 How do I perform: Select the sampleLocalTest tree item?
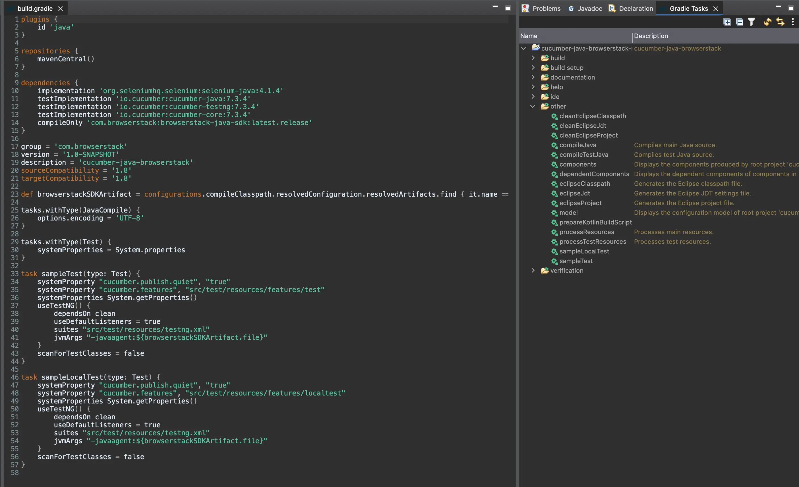[584, 251]
